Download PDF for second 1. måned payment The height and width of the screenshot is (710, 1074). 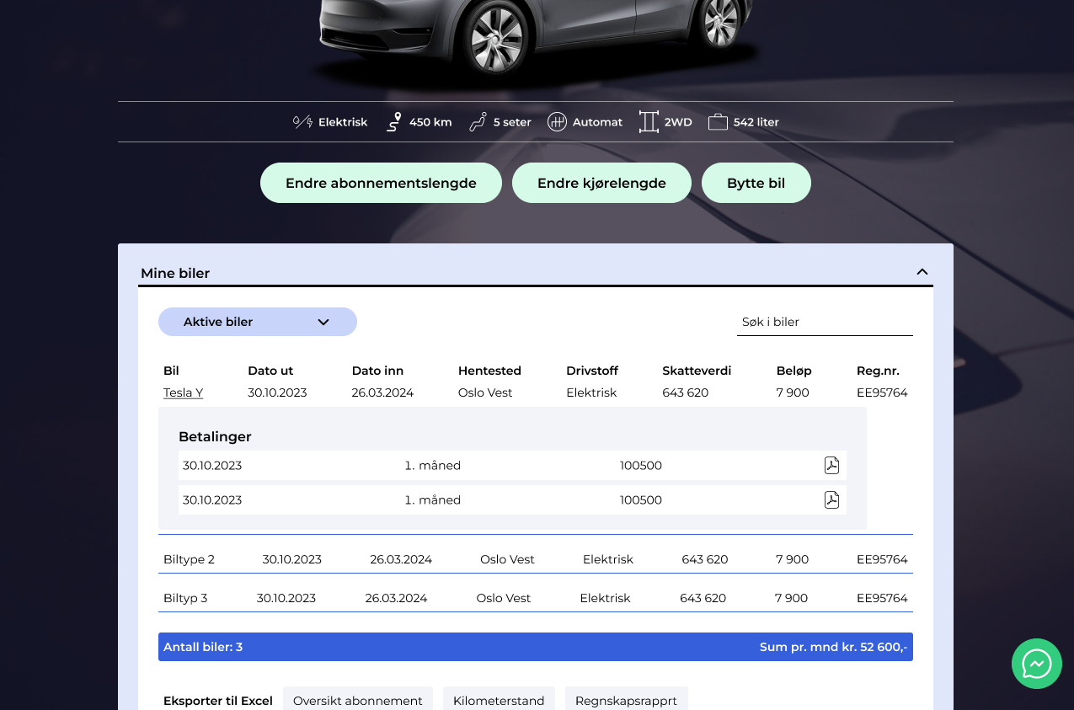tap(831, 499)
